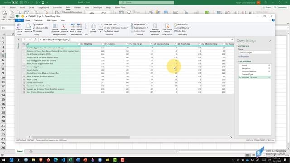Add a new sheet in Excel
The width and height of the screenshot is (290, 163).
point(31,152)
